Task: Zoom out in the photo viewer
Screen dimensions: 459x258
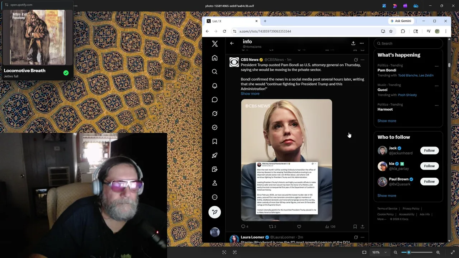Action: (396, 252)
